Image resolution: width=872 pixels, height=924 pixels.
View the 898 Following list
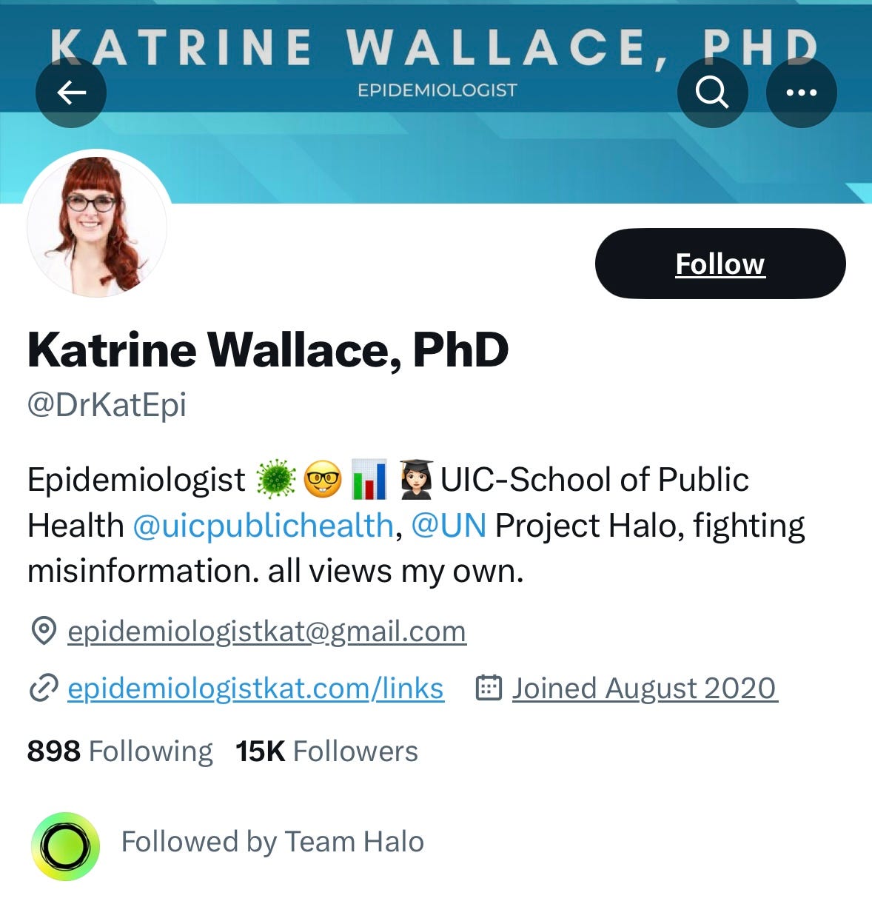pos(120,751)
